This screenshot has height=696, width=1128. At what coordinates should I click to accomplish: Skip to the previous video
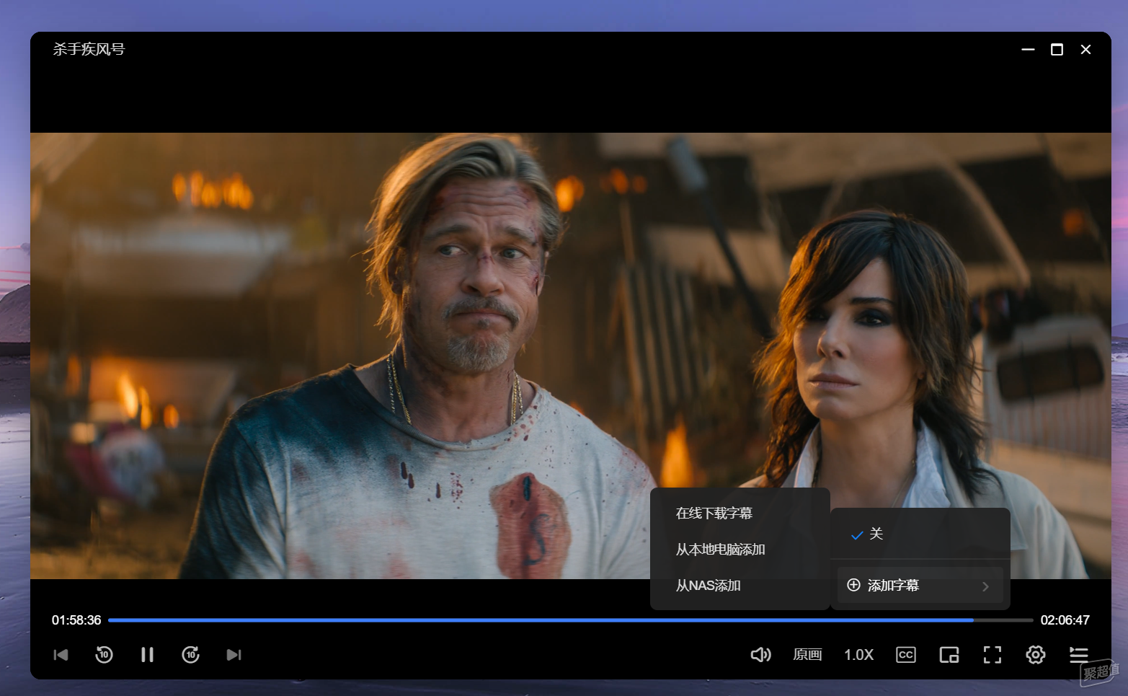click(x=61, y=655)
